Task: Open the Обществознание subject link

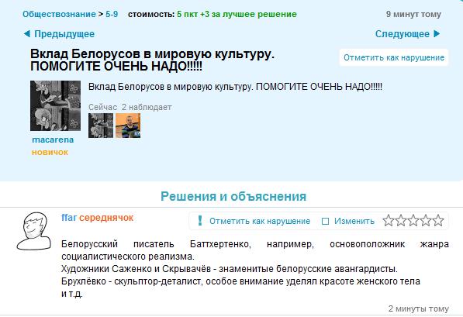Action: coord(59,14)
